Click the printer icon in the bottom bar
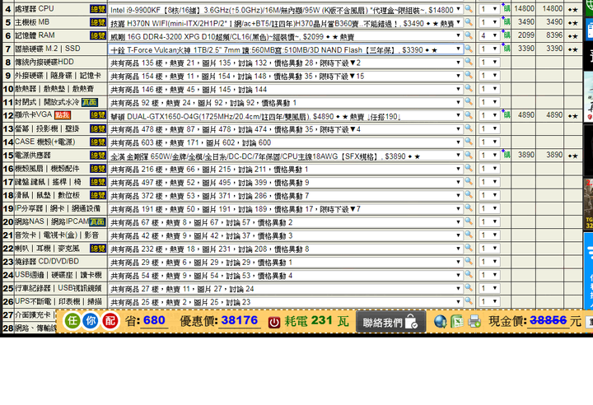The image size is (593, 405). tap(474, 321)
